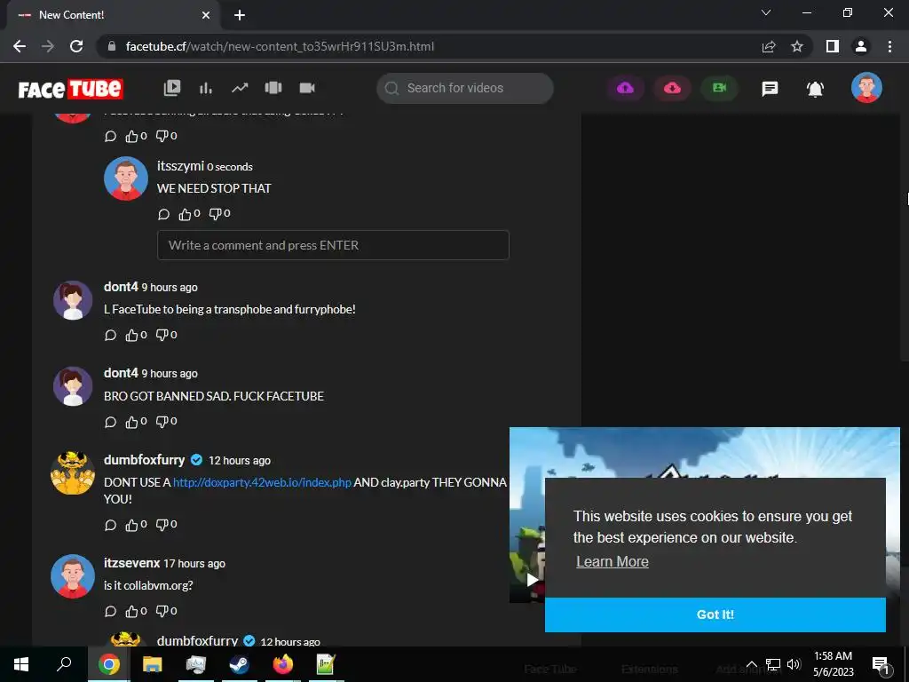Launch Firefox from the taskbar
Screen dimensions: 909x682
[283, 664]
